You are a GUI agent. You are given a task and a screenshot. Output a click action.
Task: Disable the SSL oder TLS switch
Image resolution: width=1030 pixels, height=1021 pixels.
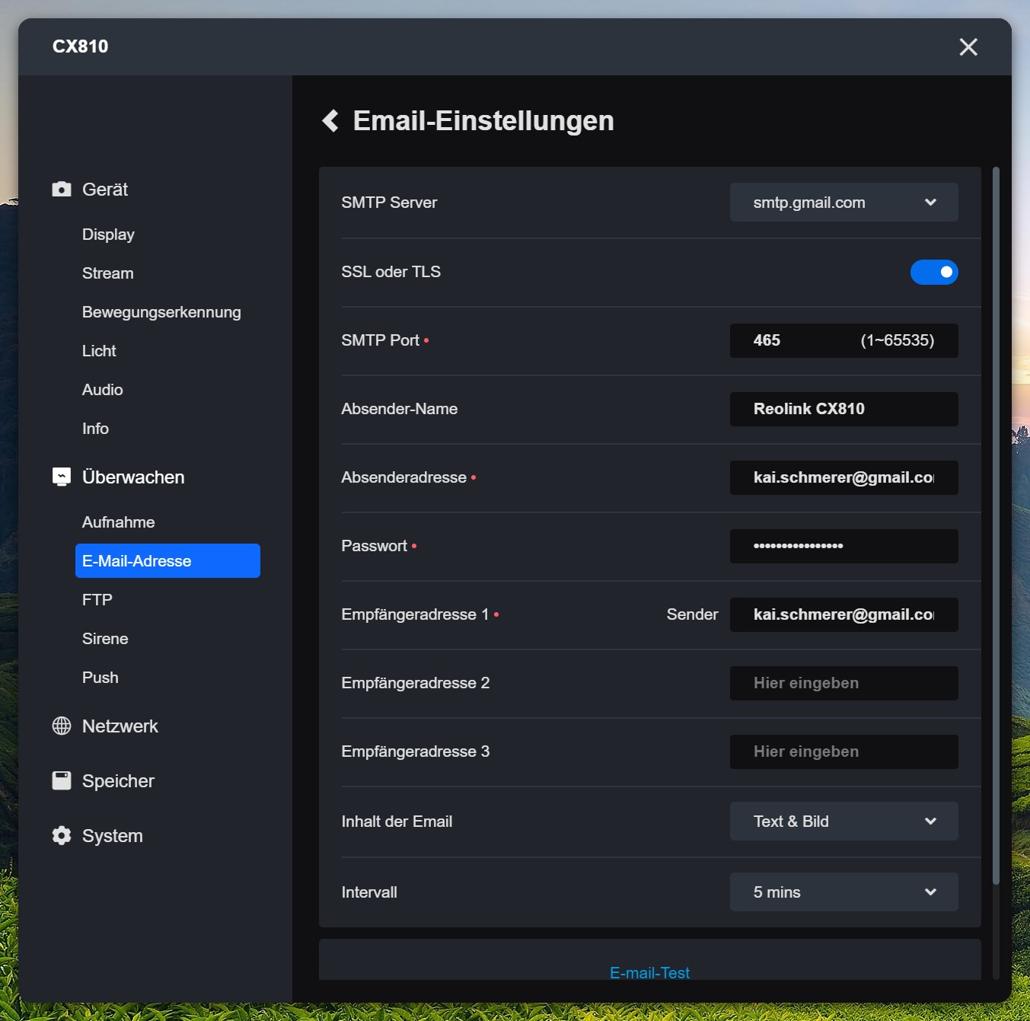(x=933, y=272)
